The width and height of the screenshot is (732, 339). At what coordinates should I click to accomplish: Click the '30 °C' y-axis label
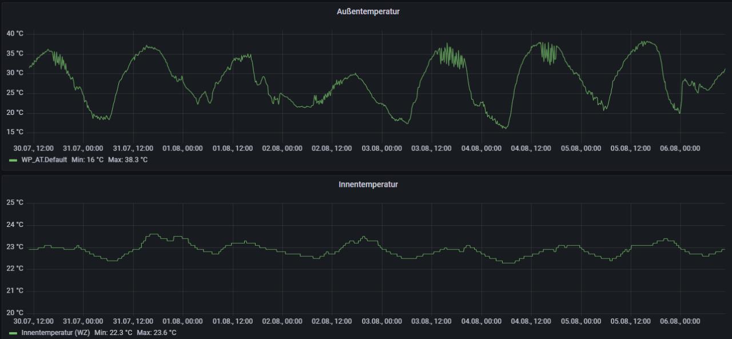coord(15,73)
